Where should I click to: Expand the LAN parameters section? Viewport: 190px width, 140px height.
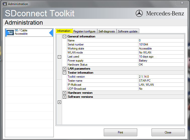(64, 69)
